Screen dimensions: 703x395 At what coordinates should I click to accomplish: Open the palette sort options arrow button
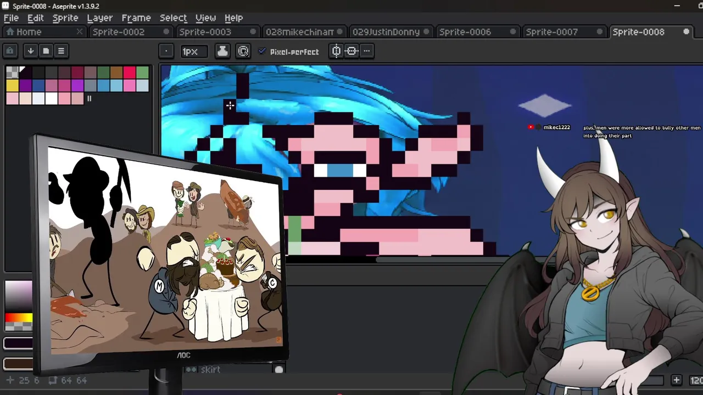(x=31, y=51)
